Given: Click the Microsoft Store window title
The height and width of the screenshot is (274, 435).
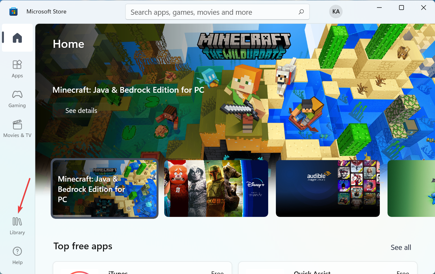Looking at the screenshot, I should pos(47,12).
